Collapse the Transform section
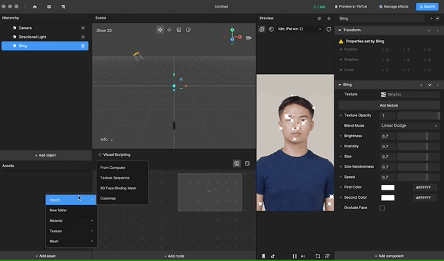Viewport: 444px width, 261px height. pos(340,30)
